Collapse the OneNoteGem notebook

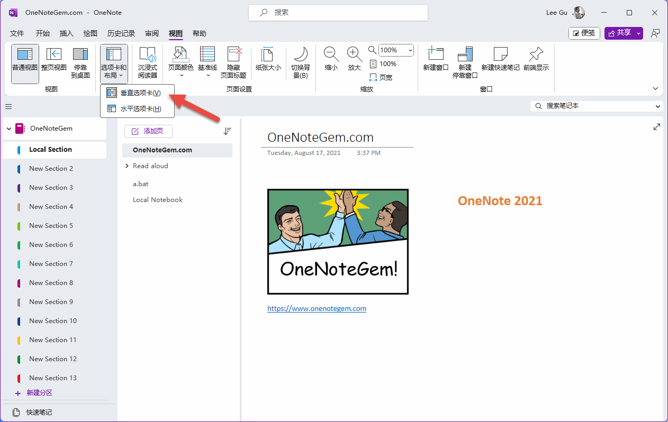[9, 129]
